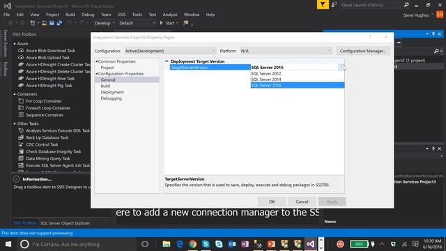This screenshot has width=446, height=251.
Task: Click the Cancel button
Action: click(302, 201)
